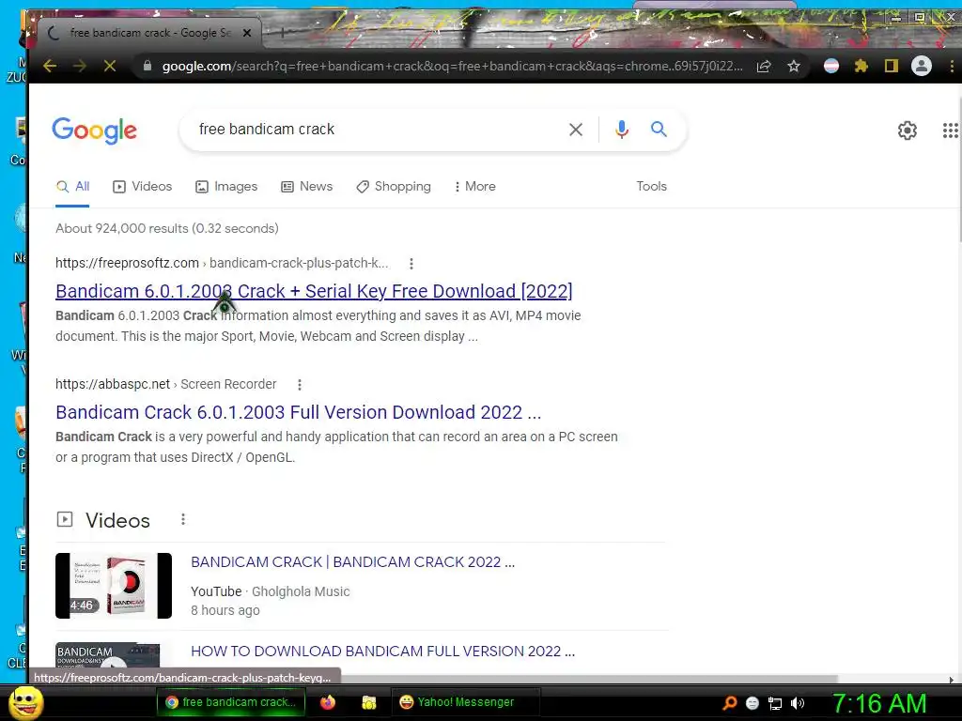This screenshot has height=721, width=962.
Task: Close the free bandicam crack tab
Action: click(247, 33)
